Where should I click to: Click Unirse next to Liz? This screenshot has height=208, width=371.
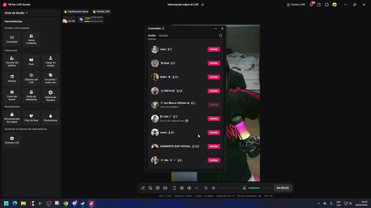coord(214,119)
